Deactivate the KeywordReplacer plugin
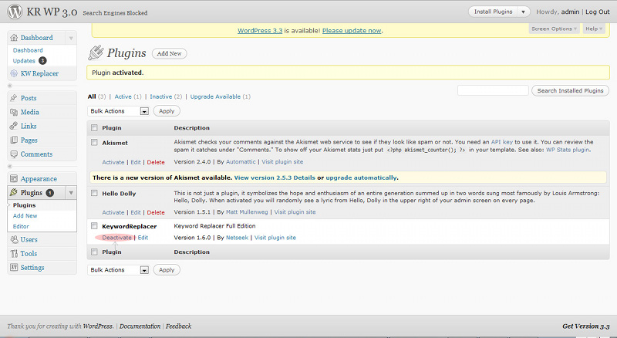 [x=117, y=238]
